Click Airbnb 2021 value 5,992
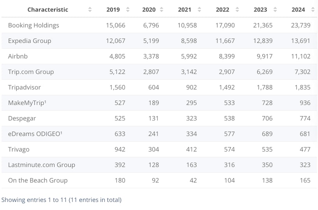Screen dimensions: 318x210 189,56
